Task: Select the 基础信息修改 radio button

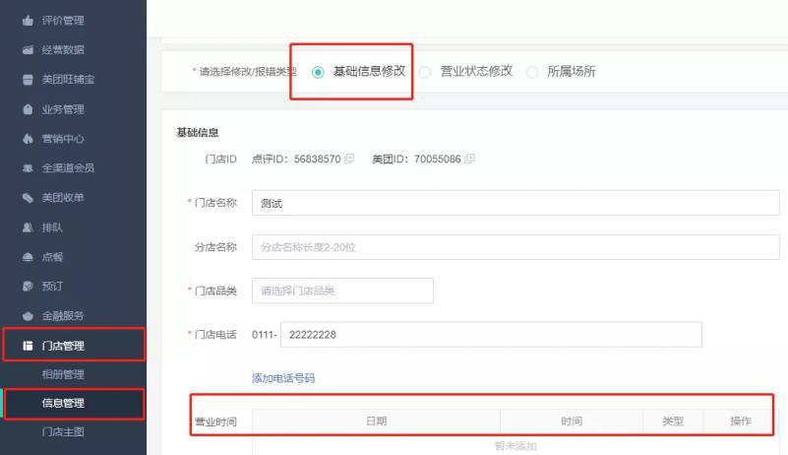Action: (x=318, y=72)
